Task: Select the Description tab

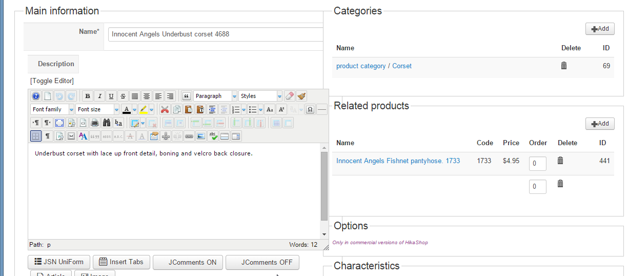Action: [56, 64]
